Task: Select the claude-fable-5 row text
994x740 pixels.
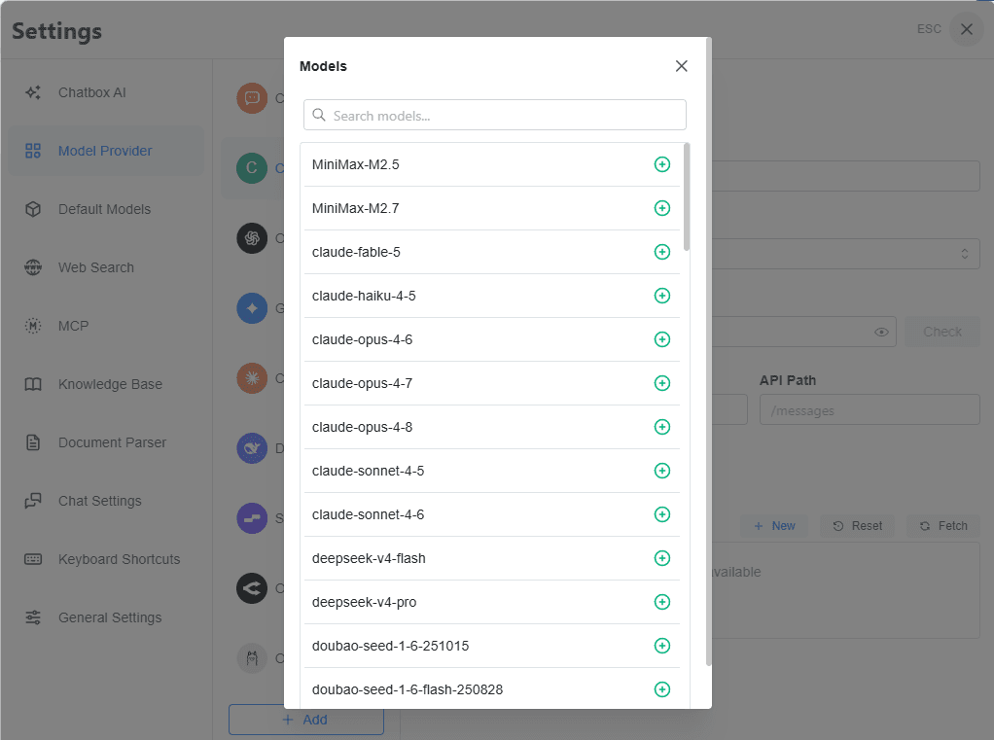Action: click(356, 252)
